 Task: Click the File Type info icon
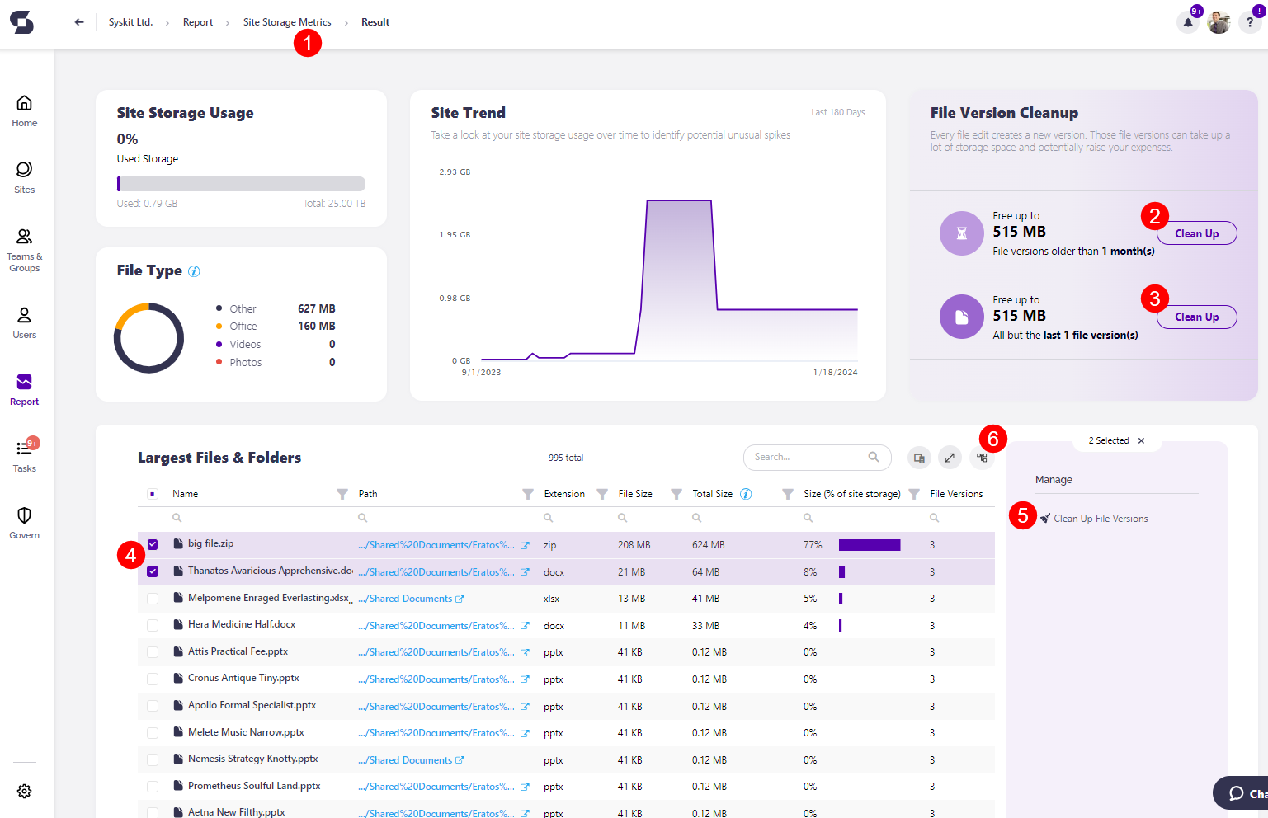coord(194,270)
